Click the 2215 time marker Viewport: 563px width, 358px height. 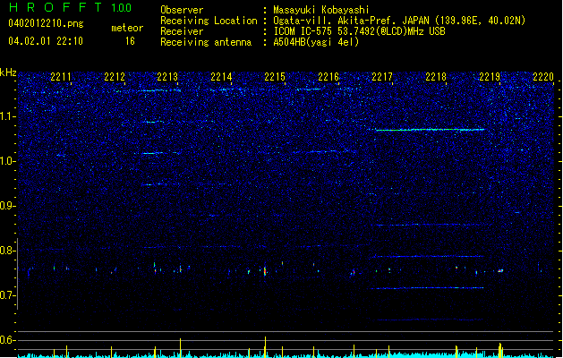pos(275,76)
